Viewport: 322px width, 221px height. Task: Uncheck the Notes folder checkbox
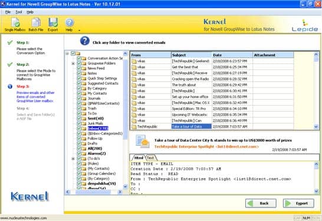click(79, 73)
